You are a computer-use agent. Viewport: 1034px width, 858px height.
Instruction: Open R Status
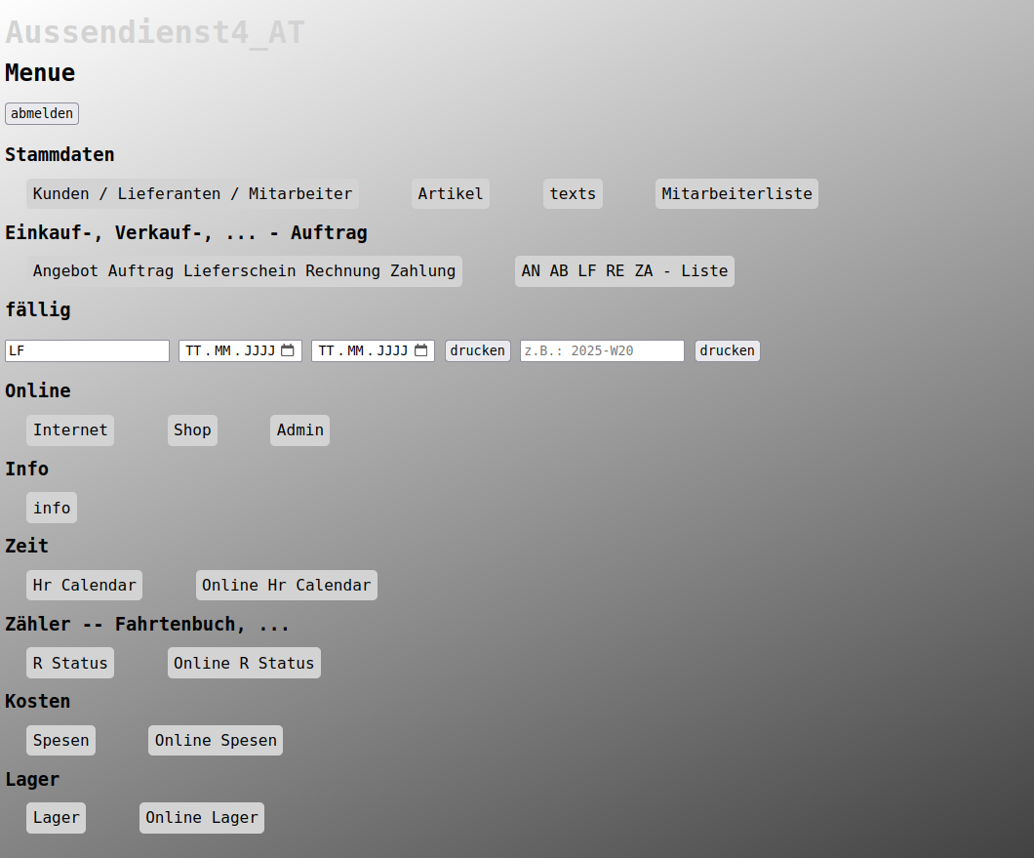pyautogui.click(x=70, y=664)
